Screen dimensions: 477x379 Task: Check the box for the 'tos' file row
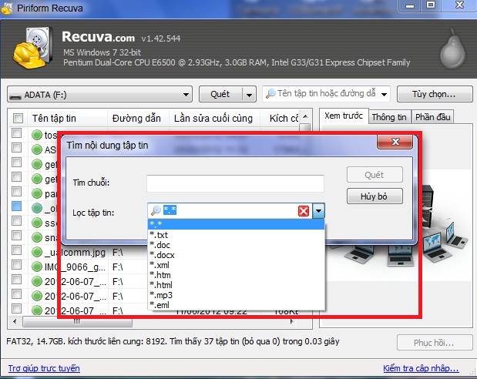17,133
